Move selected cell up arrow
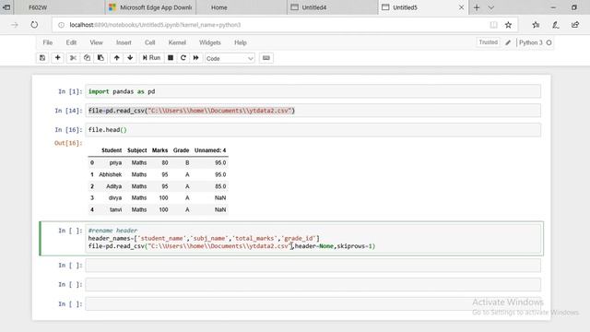This screenshot has height=332, width=590. (117, 58)
